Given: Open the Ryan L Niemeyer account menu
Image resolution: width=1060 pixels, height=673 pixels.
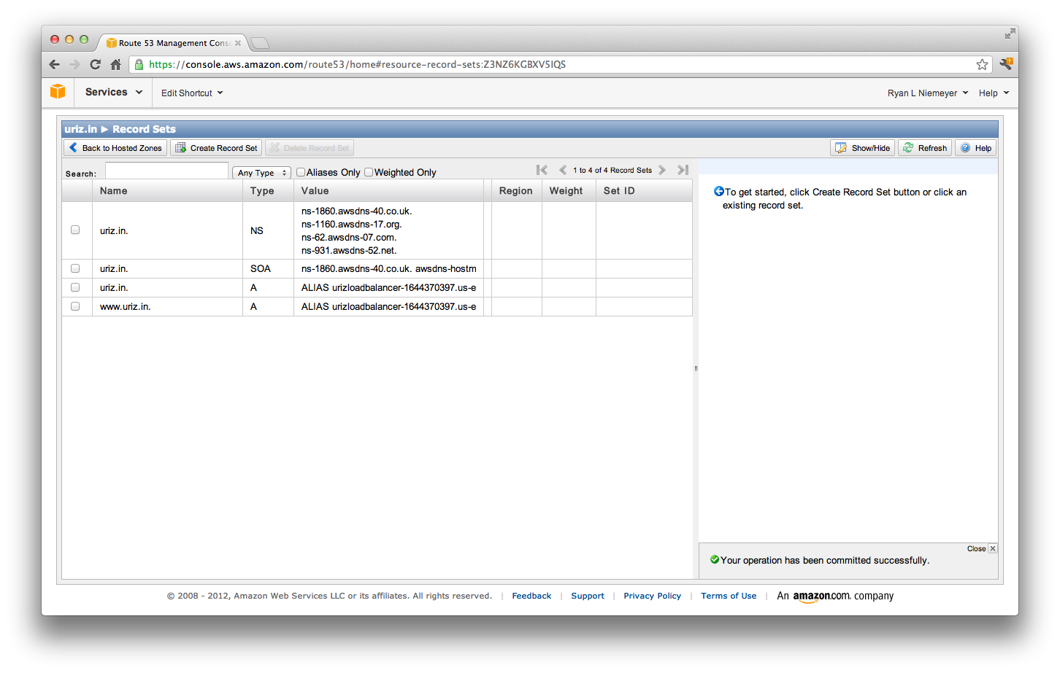Looking at the screenshot, I should pyautogui.click(x=927, y=93).
